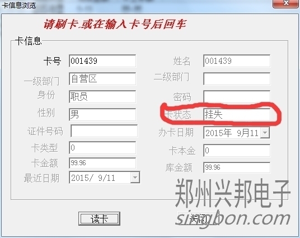Focus the empty 密码 field

pyautogui.click(x=237, y=97)
